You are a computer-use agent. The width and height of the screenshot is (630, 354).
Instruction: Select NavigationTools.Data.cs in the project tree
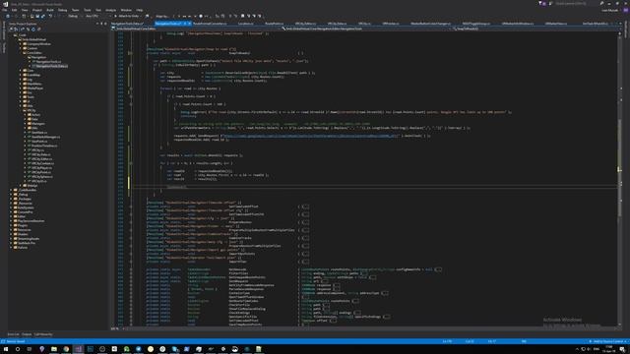(x=52, y=66)
